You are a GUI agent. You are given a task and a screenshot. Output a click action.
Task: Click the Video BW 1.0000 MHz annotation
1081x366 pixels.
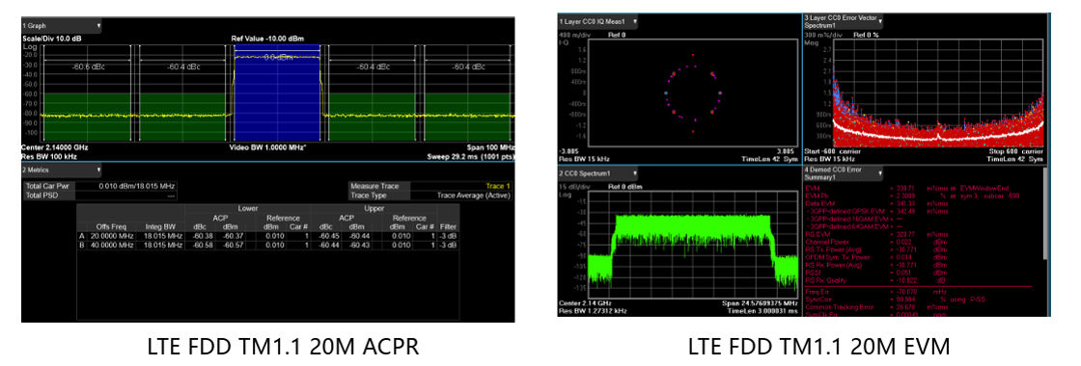coord(268,147)
